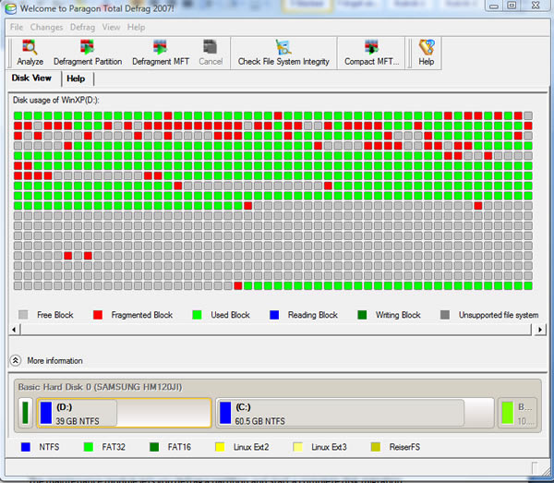
Task: Open the Compact MFT tool
Action: pos(371,53)
